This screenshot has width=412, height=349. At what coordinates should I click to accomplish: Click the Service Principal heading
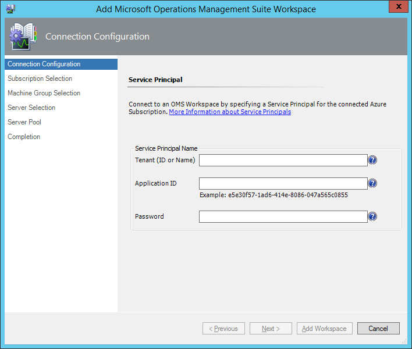pos(155,80)
